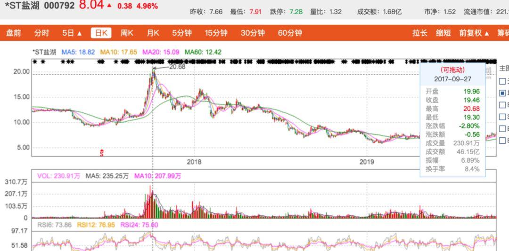Switch to the 盘前 pre-market tab
The width and height of the screenshot is (509, 251).
click(x=14, y=33)
